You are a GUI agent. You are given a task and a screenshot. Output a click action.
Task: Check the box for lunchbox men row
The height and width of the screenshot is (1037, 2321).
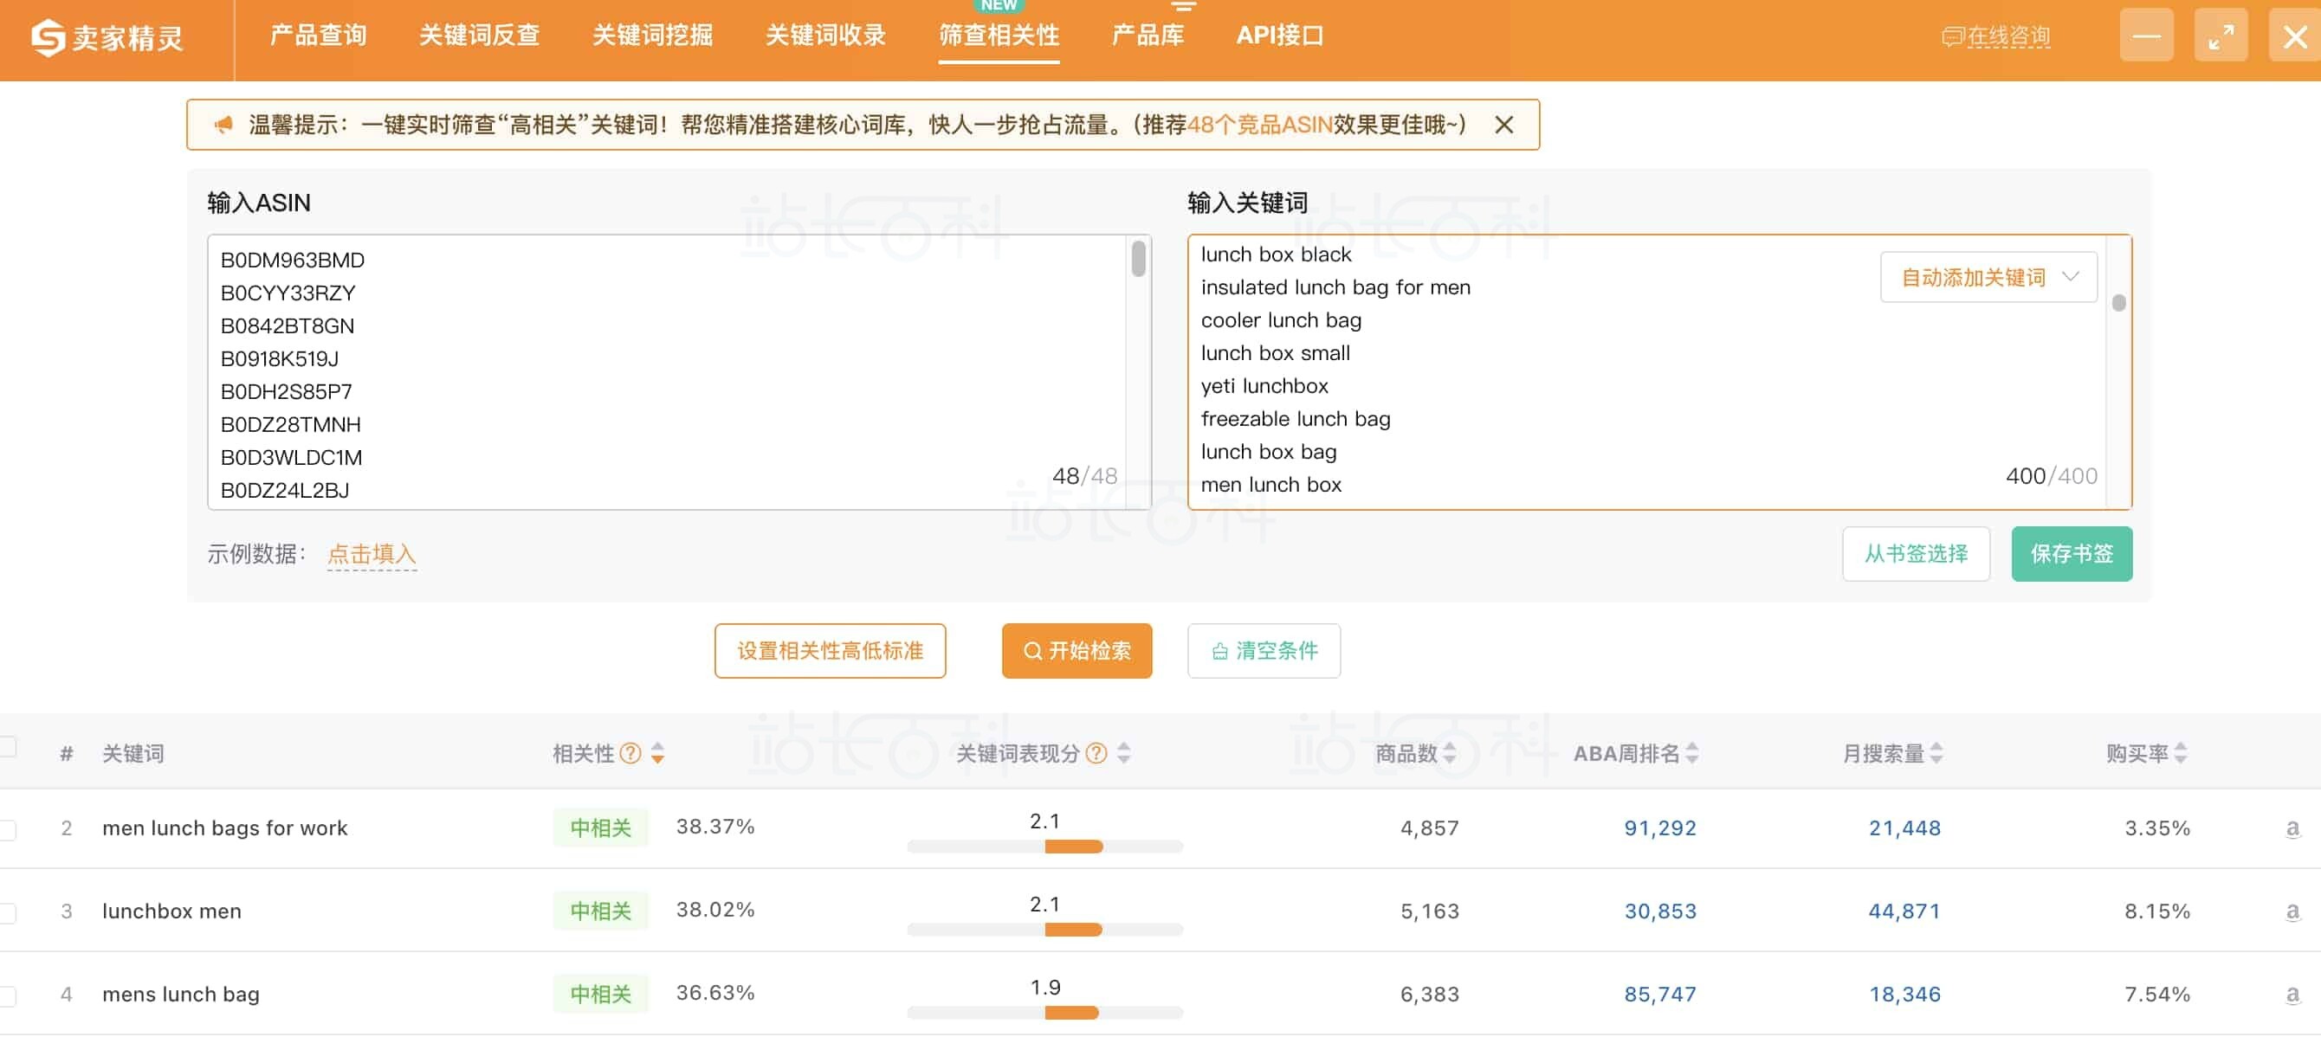(7, 912)
